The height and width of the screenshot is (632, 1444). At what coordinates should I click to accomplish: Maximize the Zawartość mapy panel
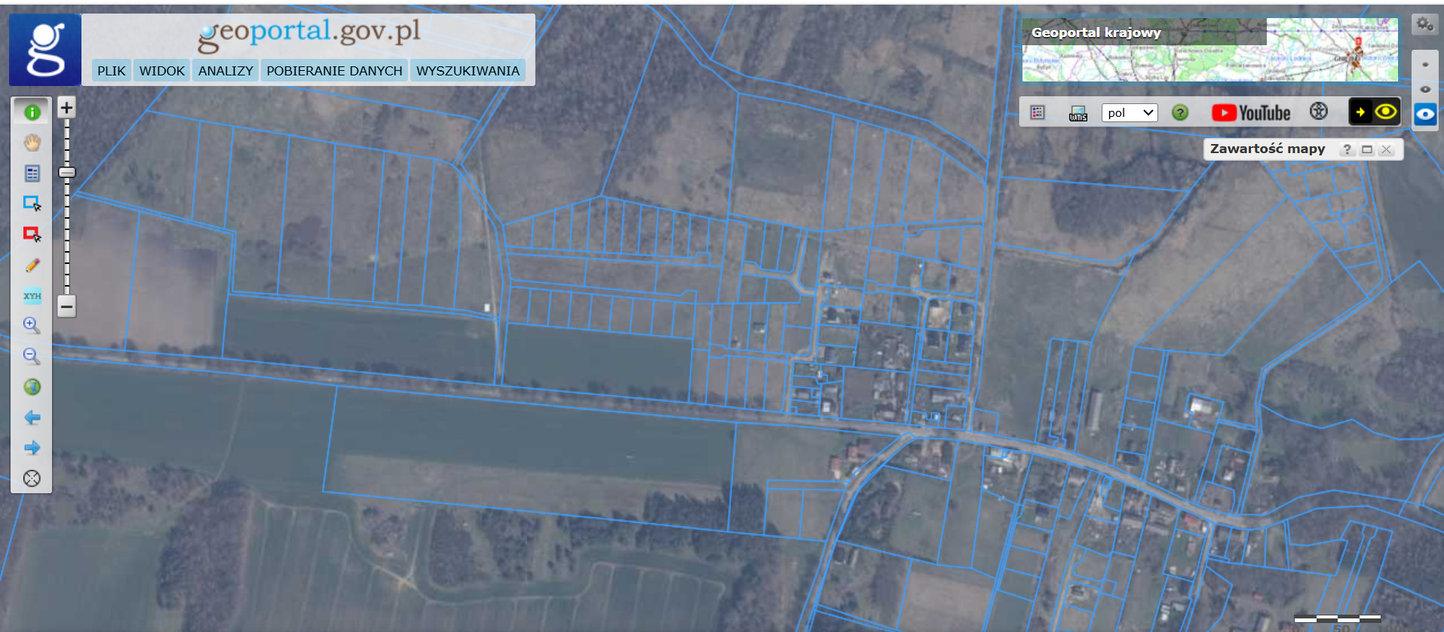[1366, 149]
